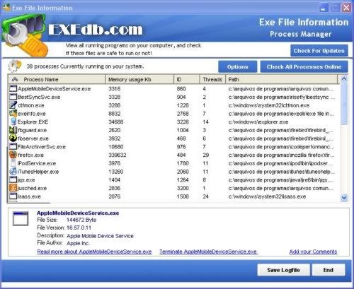Click the Explorer.EXE computer icon
354x289 pixels.
(13, 122)
